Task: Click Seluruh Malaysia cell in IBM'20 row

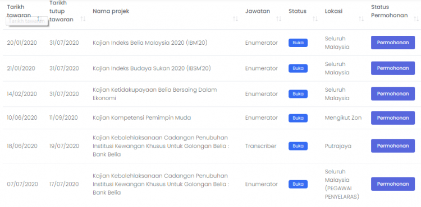Action: (337, 43)
